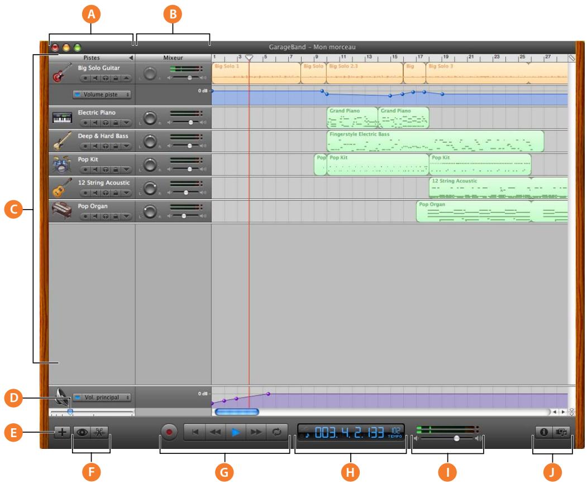Viewport: 587px width, 484px height.
Task: Solo the Electric Piano track
Action: pyautogui.click(x=106, y=123)
